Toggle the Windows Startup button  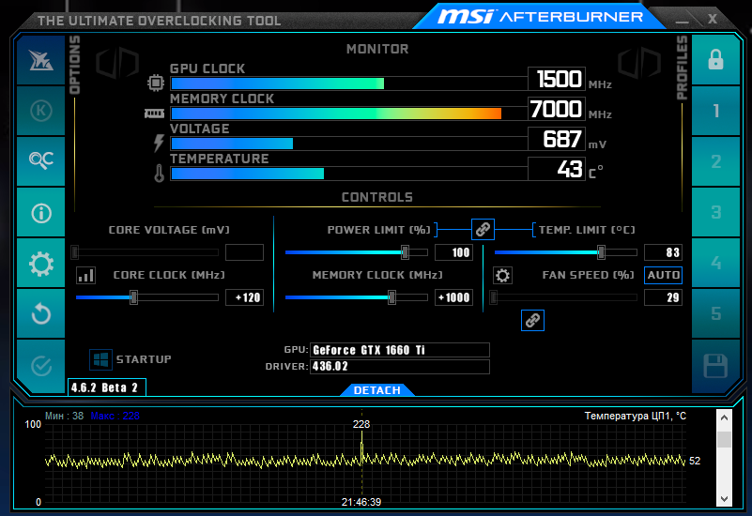(x=100, y=359)
